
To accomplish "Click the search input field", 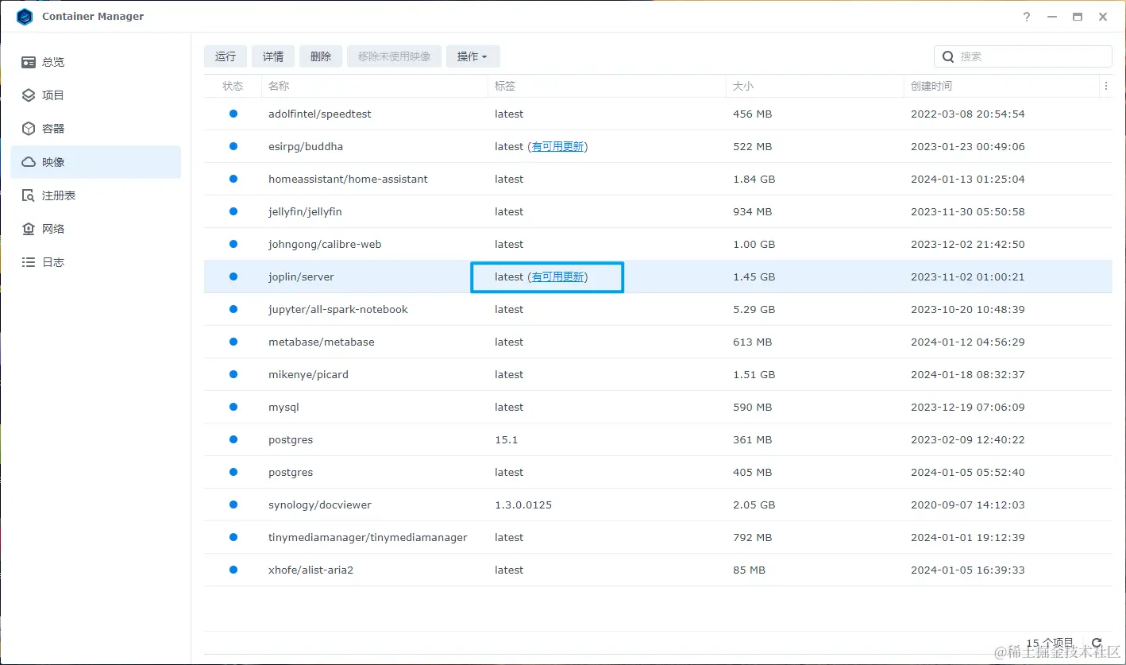I will click(x=1023, y=56).
